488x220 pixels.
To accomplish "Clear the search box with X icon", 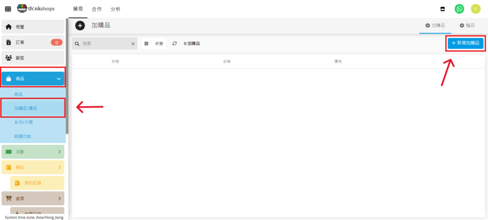I will pos(133,44).
